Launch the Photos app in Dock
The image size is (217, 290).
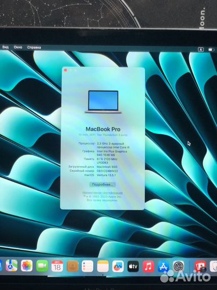pyautogui.click(x=27, y=266)
